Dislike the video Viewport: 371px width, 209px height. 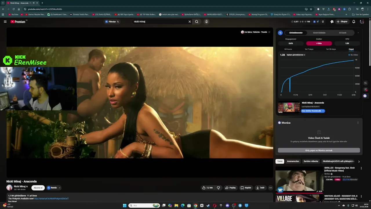tap(219, 188)
